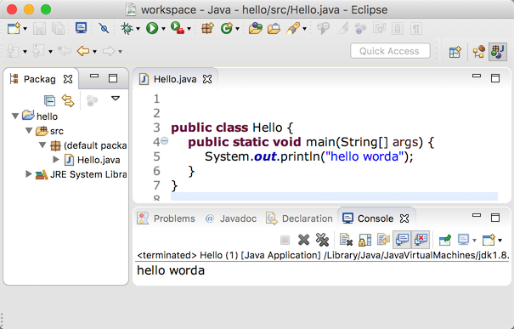Click the Next Annotation icon

tap(13, 51)
